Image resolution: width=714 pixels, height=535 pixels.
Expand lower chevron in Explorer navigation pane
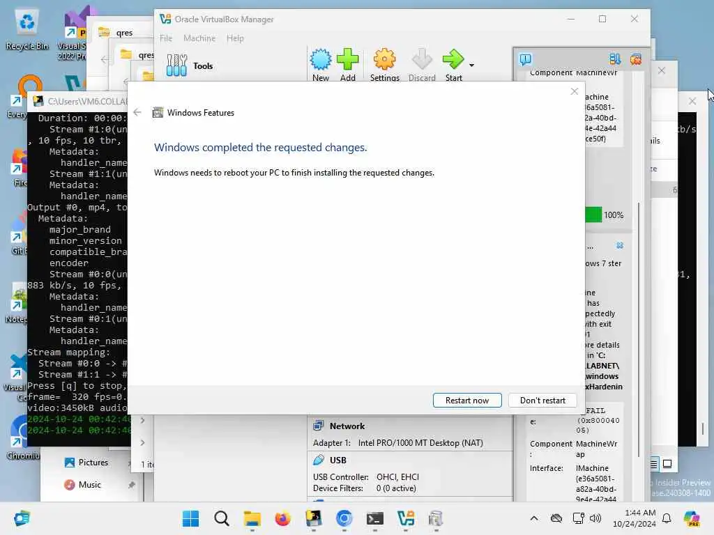point(142,442)
